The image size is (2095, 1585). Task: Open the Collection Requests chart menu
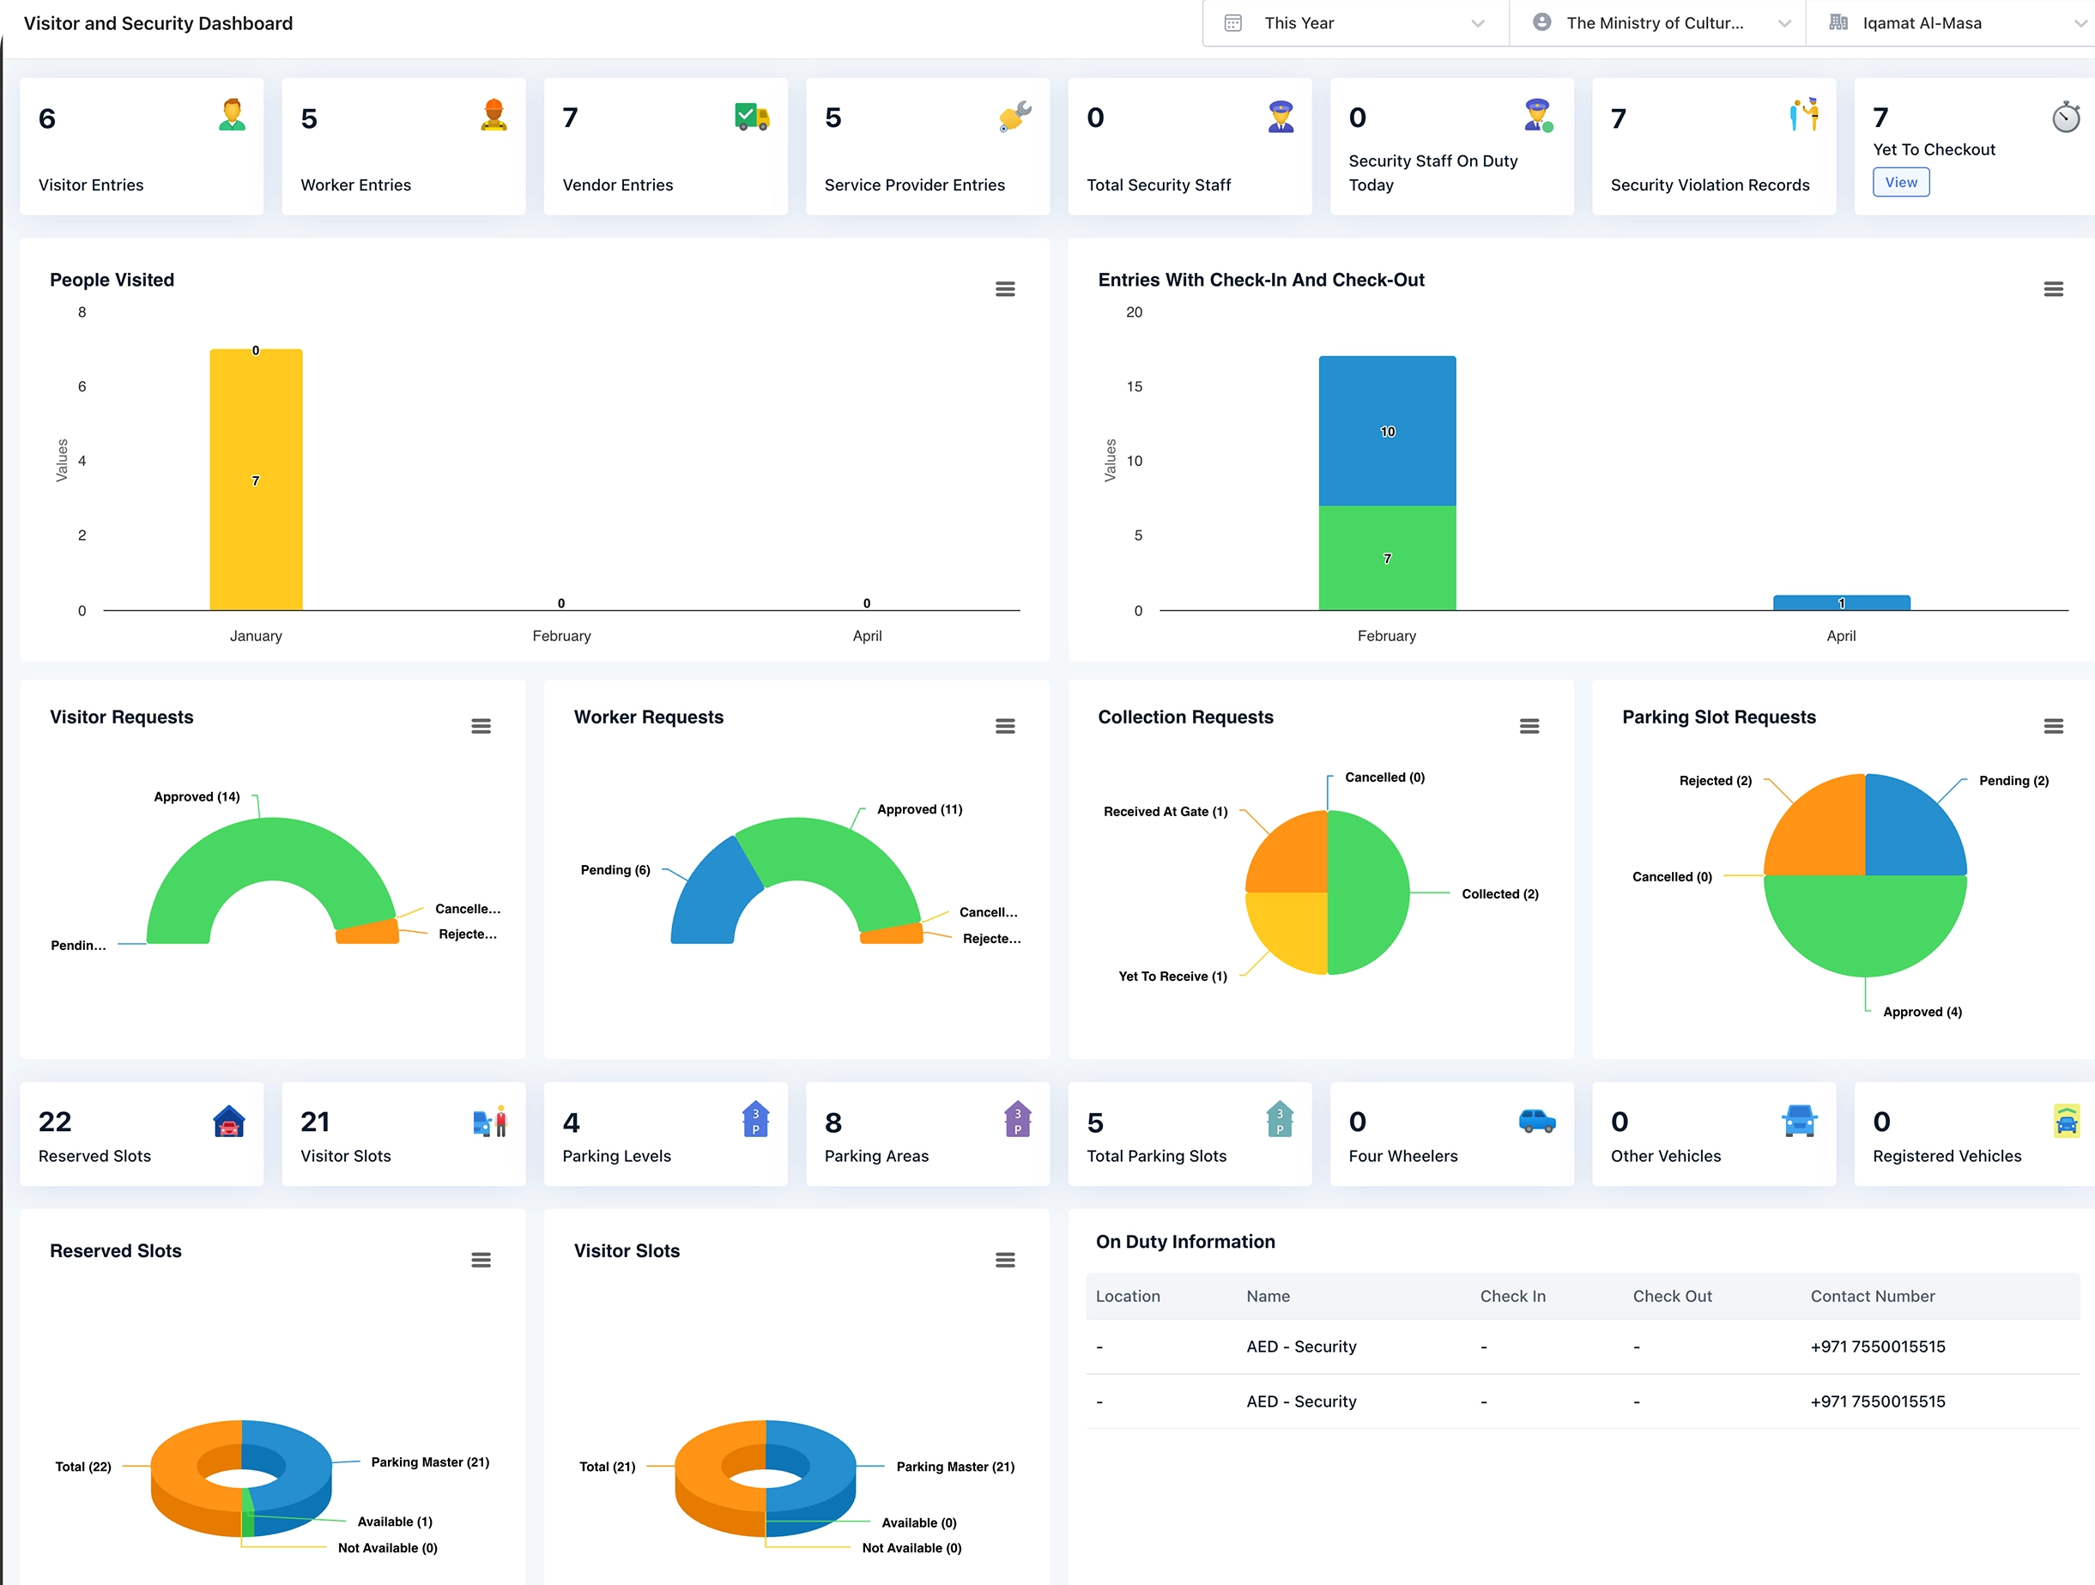tap(1529, 726)
